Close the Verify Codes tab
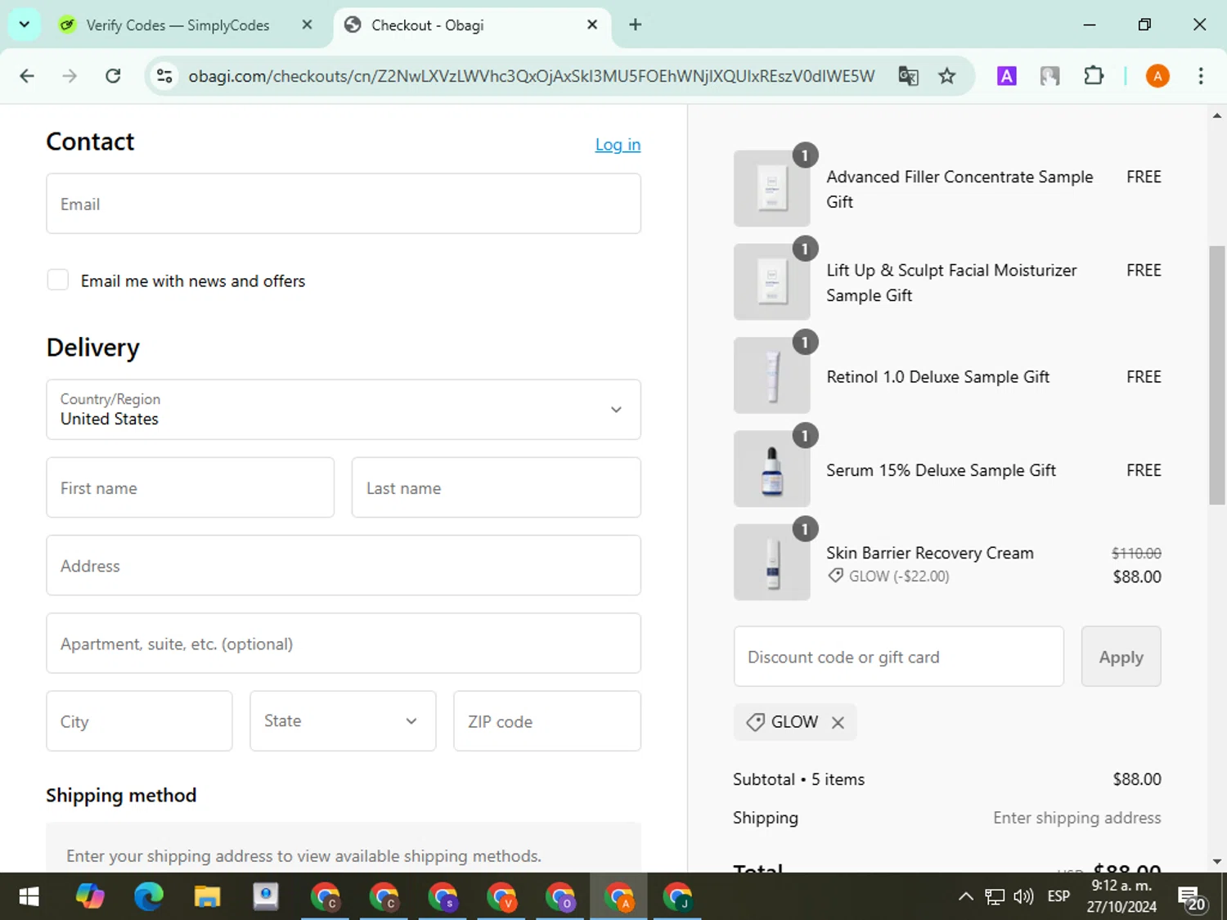The height and width of the screenshot is (920, 1227). (x=307, y=25)
